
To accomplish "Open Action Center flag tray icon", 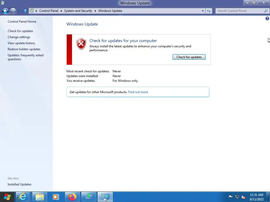I will pos(230,197).
